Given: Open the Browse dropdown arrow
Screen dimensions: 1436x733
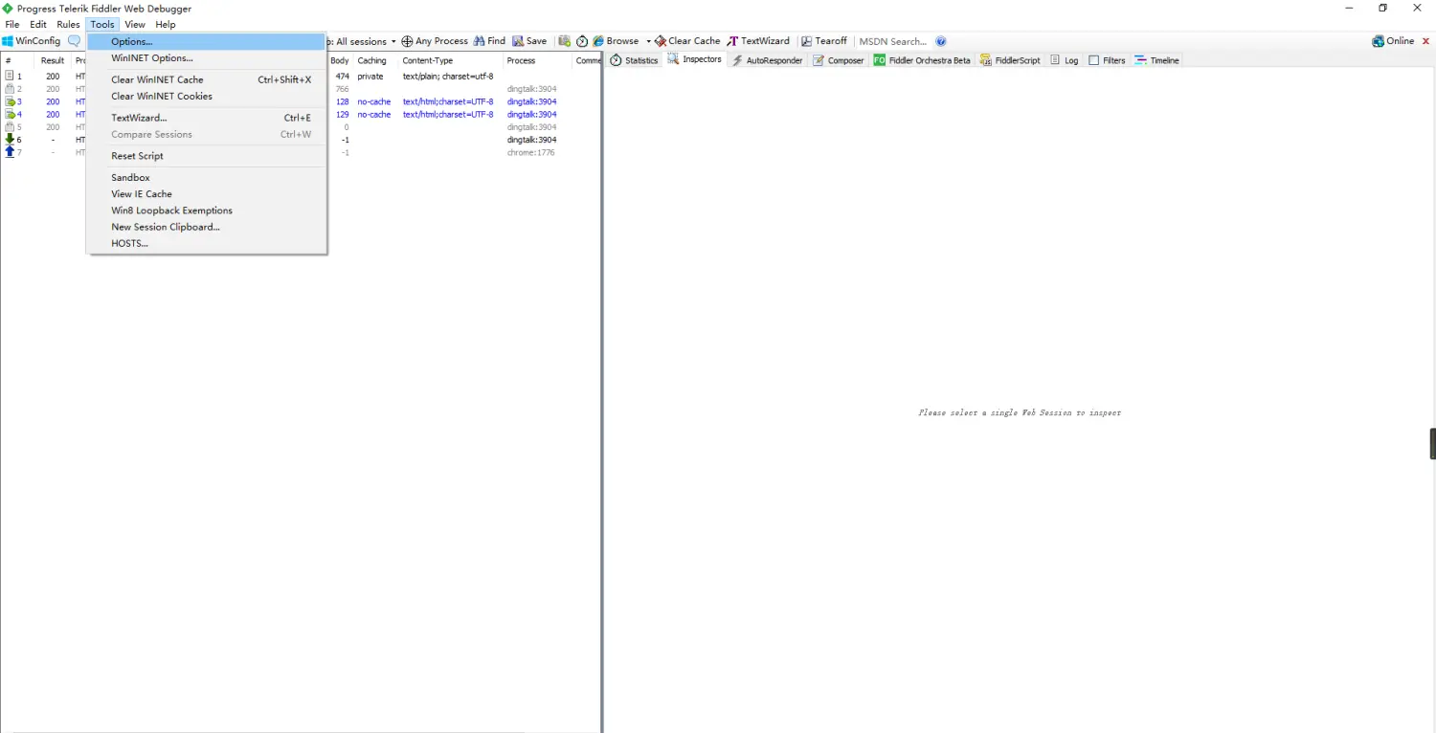Looking at the screenshot, I should 648,41.
